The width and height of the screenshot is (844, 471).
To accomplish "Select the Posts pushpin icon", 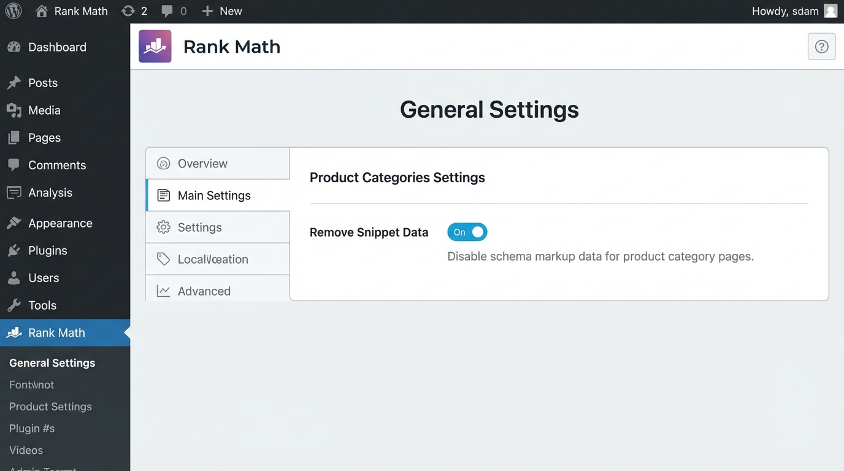I will (x=13, y=82).
